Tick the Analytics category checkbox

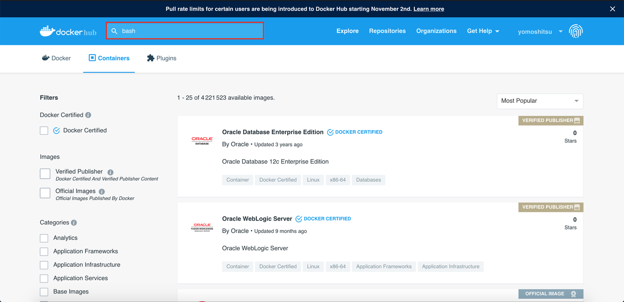44,238
